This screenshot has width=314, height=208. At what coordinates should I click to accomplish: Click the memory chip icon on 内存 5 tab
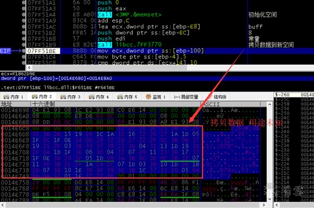(120, 97)
